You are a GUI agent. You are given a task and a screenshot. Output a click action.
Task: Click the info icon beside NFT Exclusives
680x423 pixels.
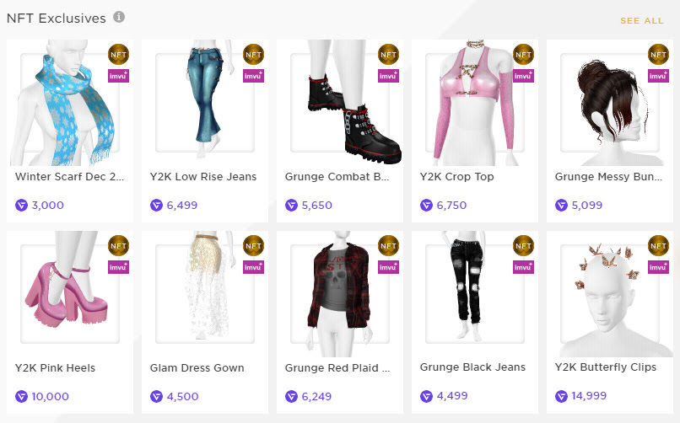click(119, 17)
